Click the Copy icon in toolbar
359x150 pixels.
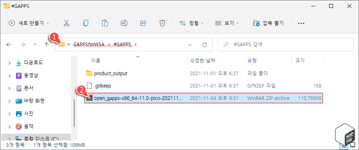86,23
